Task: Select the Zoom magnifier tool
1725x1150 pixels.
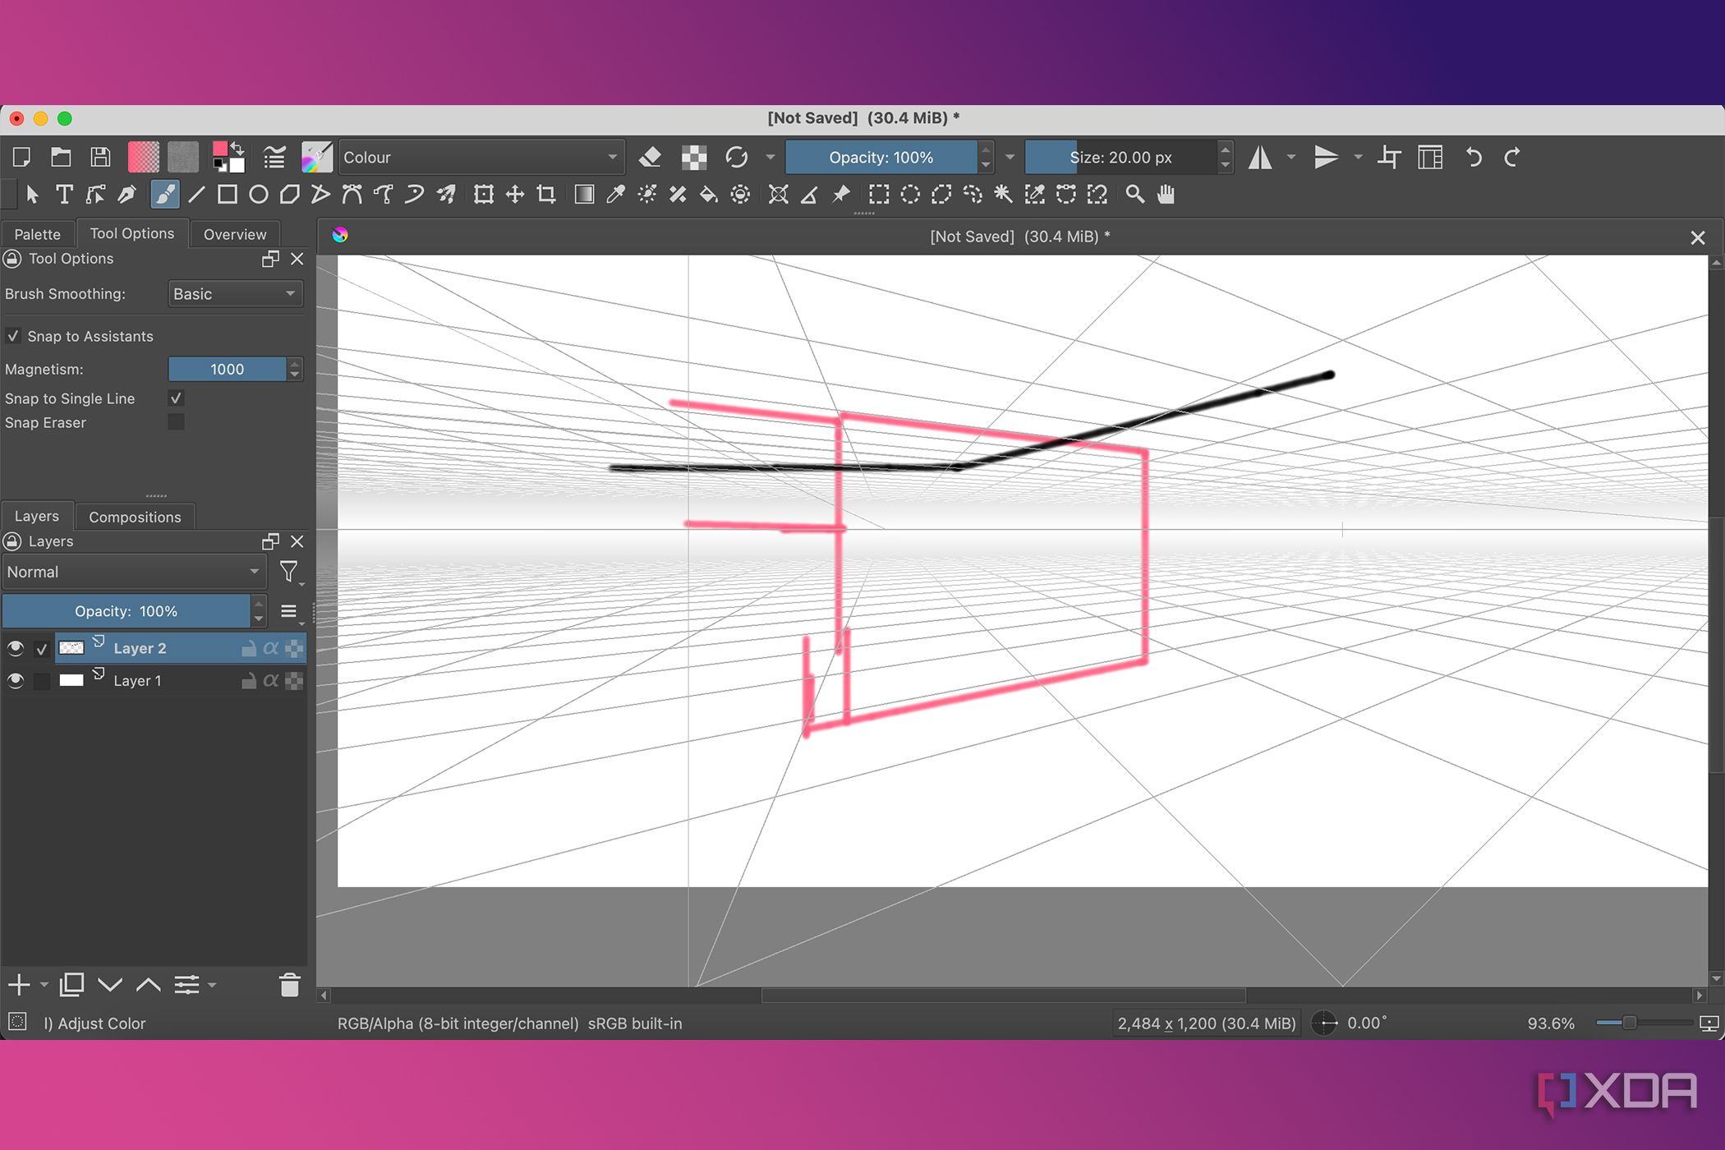Action: coord(1134,195)
